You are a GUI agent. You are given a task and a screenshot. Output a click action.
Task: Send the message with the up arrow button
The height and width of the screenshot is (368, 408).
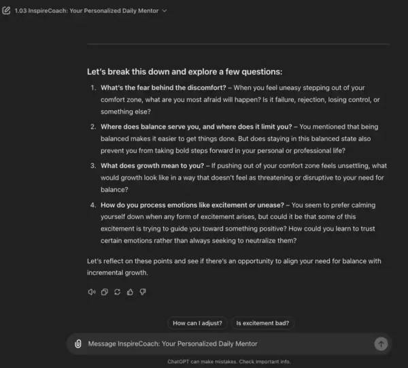coord(381,344)
